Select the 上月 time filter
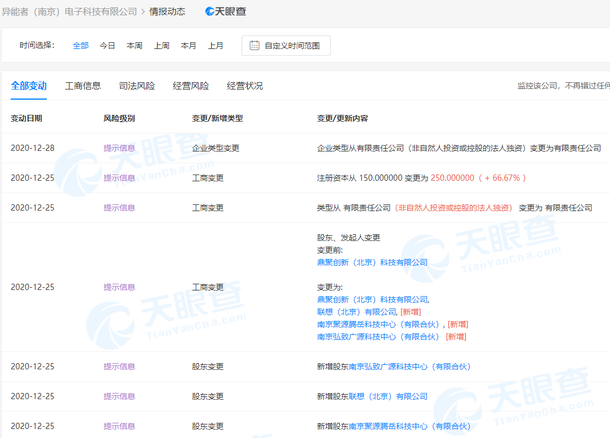The width and height of the screenshot is (610, 438). click(x=216, y=46)
